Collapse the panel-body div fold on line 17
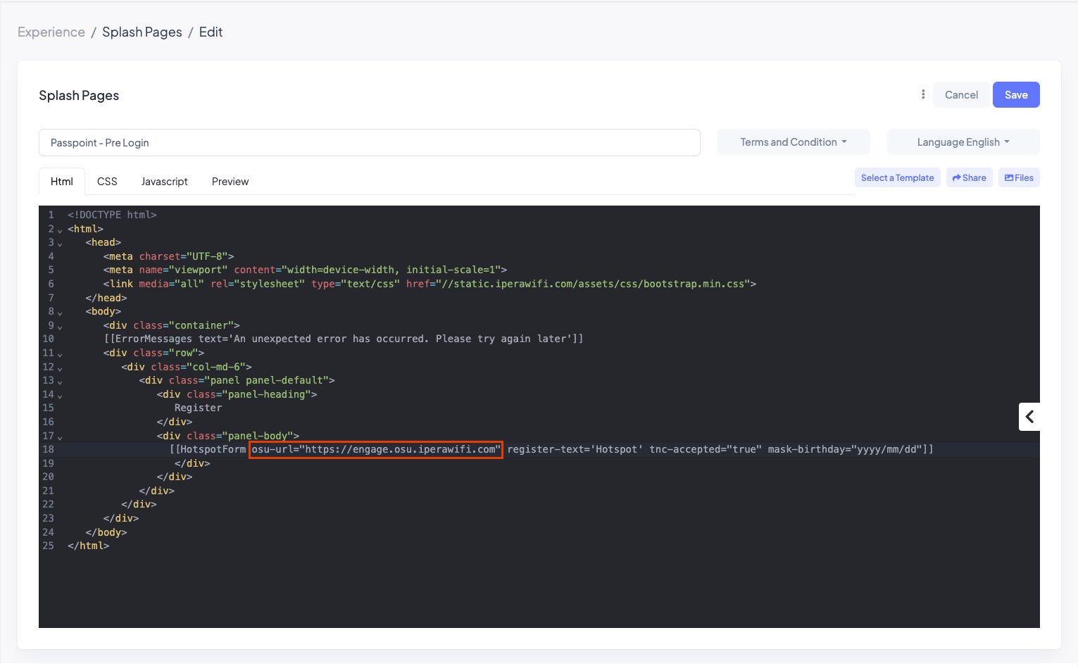The width and height of the screenshot is (1078, 666). pos(60,437)
